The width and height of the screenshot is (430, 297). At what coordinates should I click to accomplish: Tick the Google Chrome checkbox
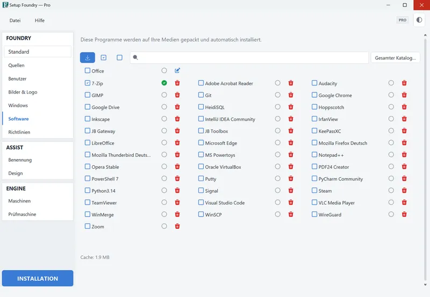click(314, 95)
